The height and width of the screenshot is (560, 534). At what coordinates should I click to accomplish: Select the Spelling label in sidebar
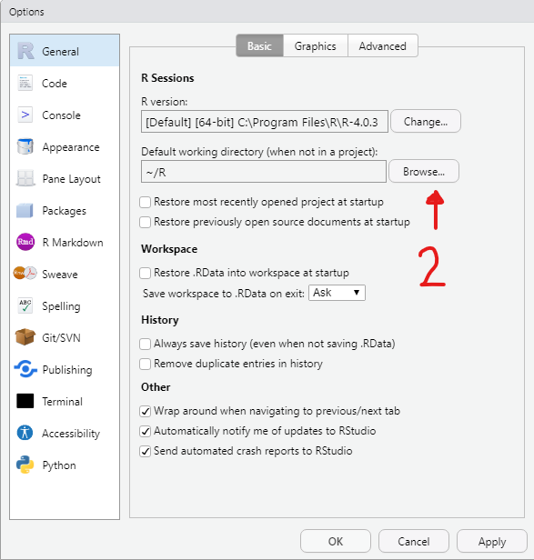click(x=61, y=306)
